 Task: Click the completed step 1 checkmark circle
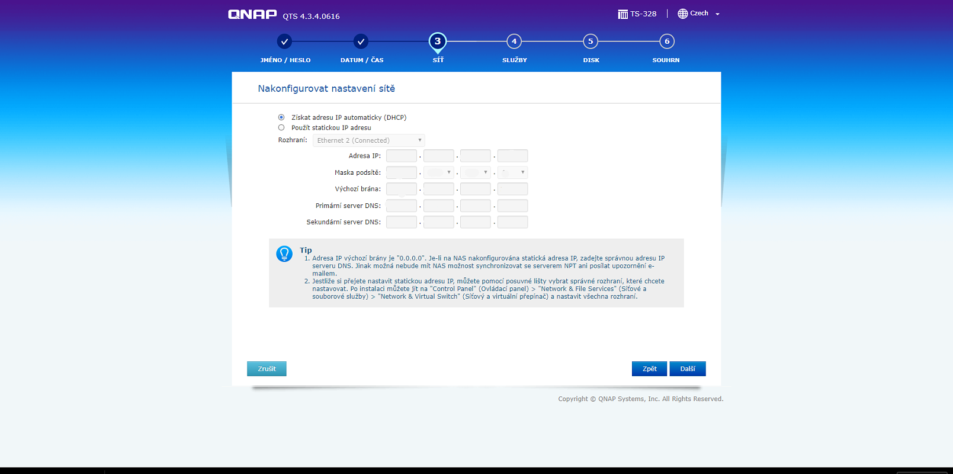click(284, 41)
